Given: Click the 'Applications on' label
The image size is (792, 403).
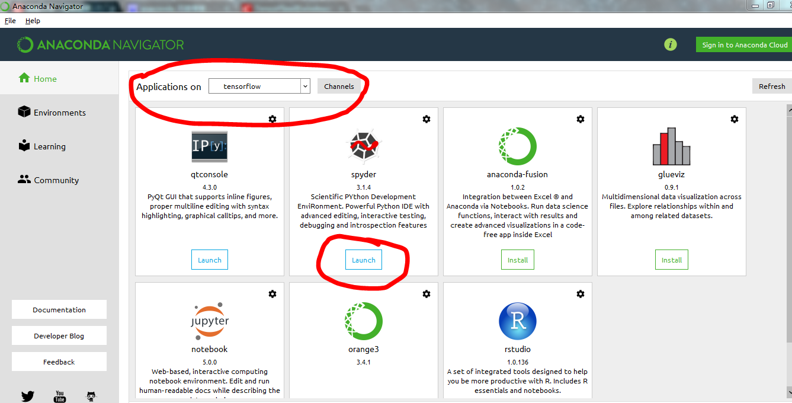Looking at the screenshot, I should [x=169, y=87].
